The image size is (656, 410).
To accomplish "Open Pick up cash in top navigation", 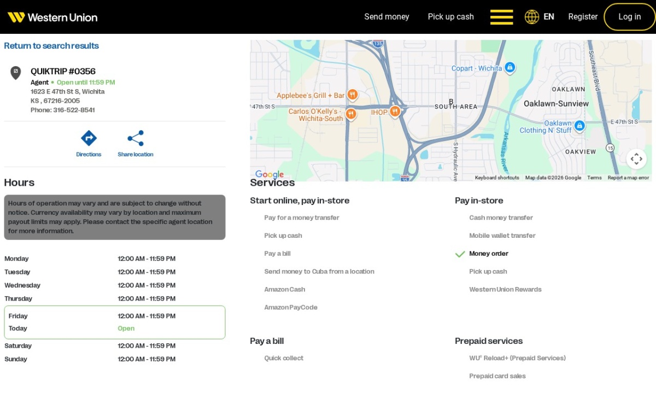I will point(450,17).
